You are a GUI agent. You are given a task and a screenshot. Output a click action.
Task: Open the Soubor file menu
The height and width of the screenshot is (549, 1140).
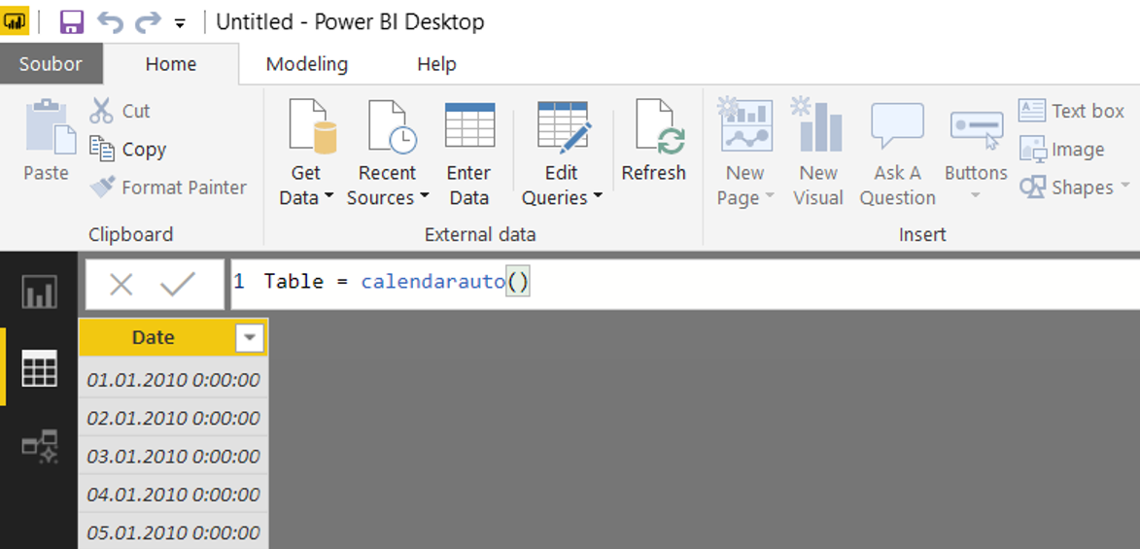pyautogui.click(x=51, y=64)
